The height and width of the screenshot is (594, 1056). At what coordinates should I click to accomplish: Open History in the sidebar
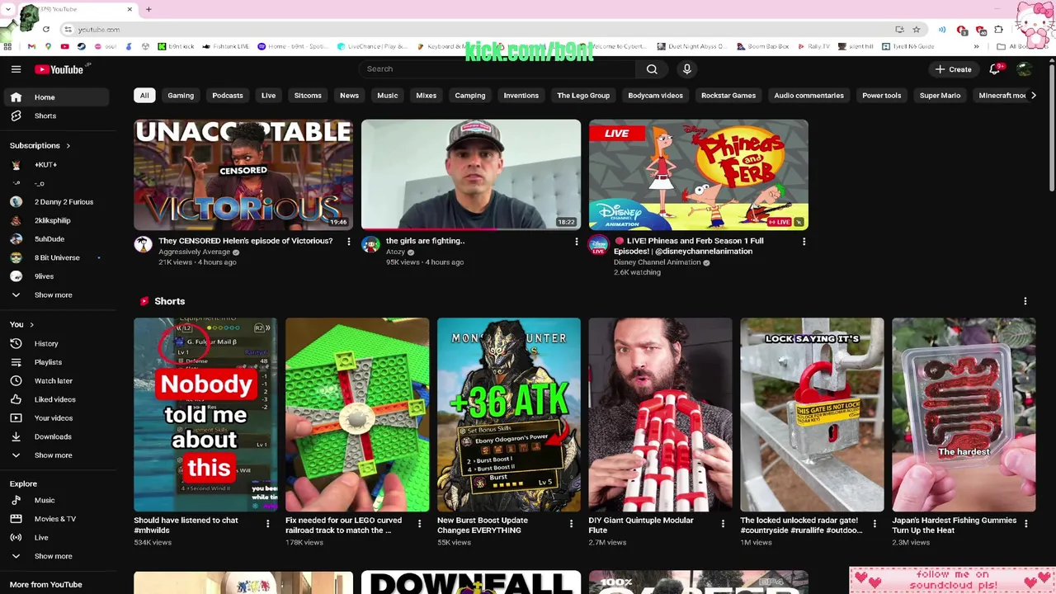[x=54, y=343]
